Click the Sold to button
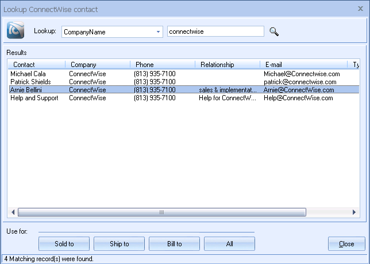Image resolution: width=370 pixels, height=264 pixels. click(64, 244)
